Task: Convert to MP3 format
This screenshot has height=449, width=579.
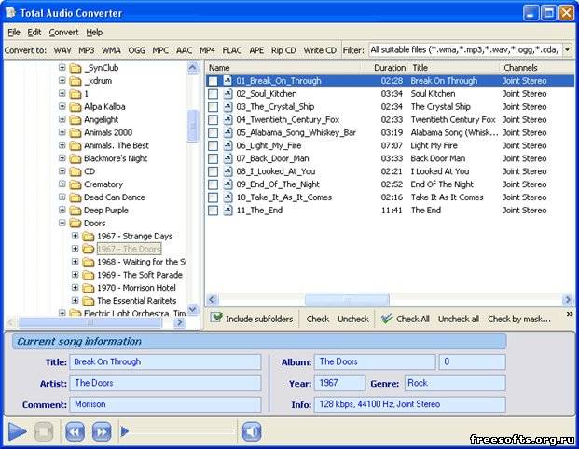Action: [87, 50]
